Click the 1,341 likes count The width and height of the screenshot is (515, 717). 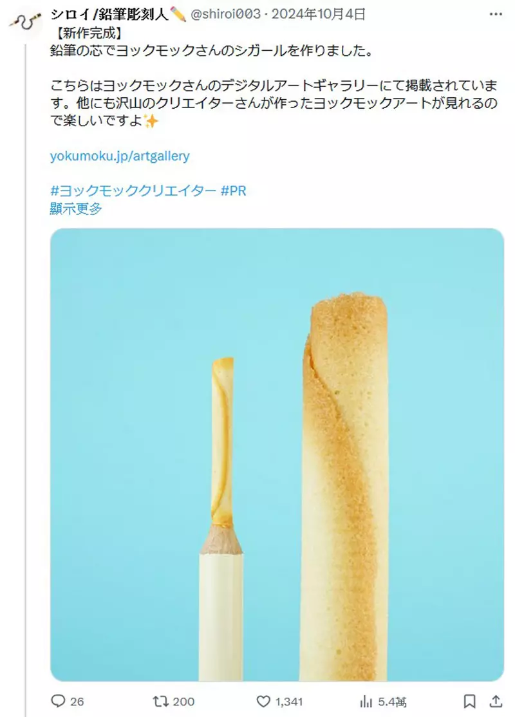click(x=289, y=702)
